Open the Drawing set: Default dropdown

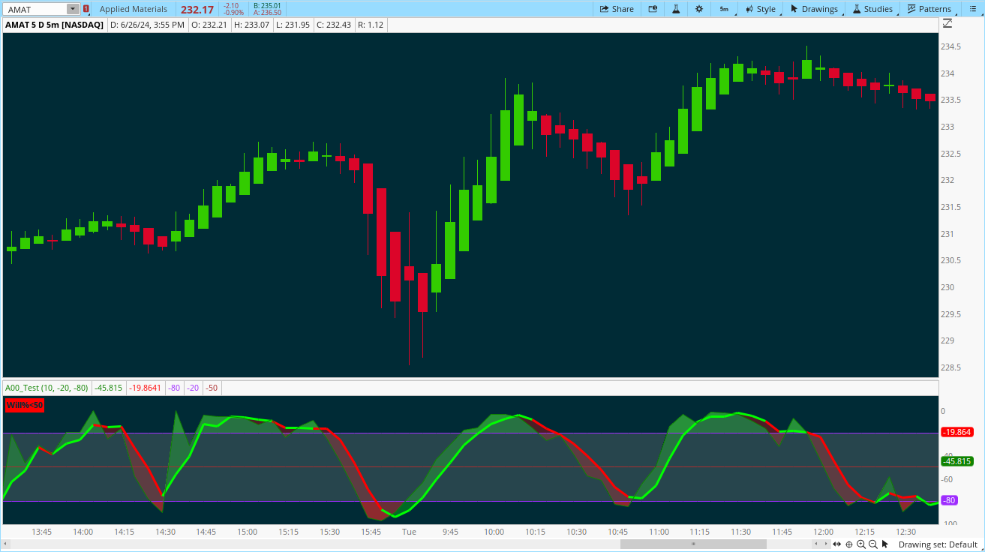point(938,544)
